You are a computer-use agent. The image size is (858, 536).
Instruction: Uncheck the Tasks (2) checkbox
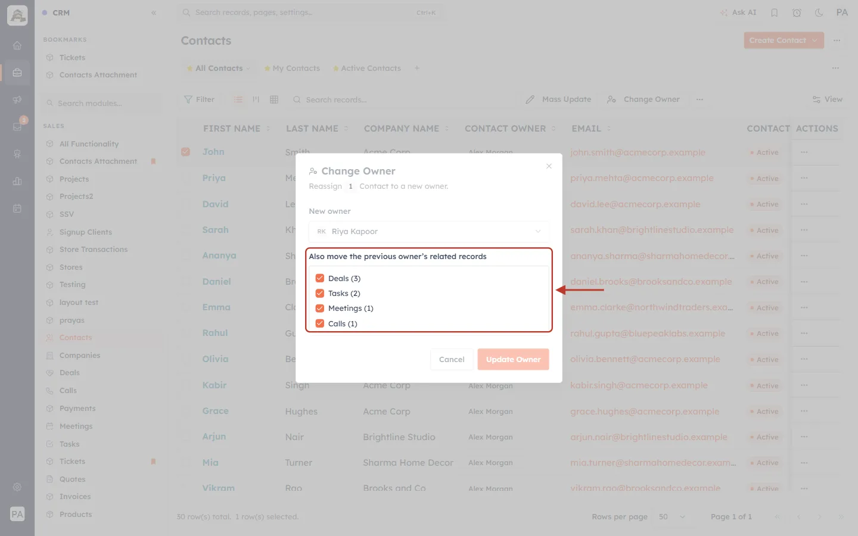pyautogui.click(x=320, y=293)
